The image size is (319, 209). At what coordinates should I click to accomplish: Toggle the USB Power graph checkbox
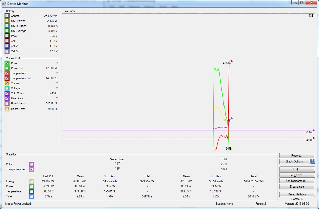[x=7, y=21]
